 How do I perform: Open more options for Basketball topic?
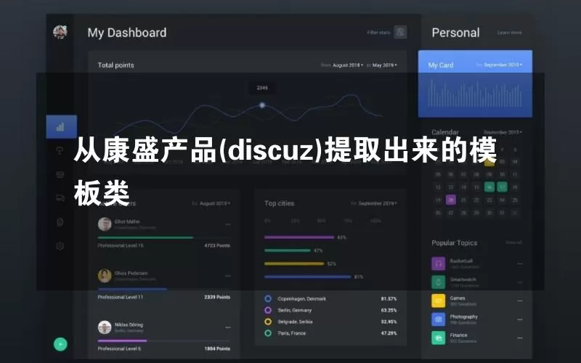coord(520,264)
